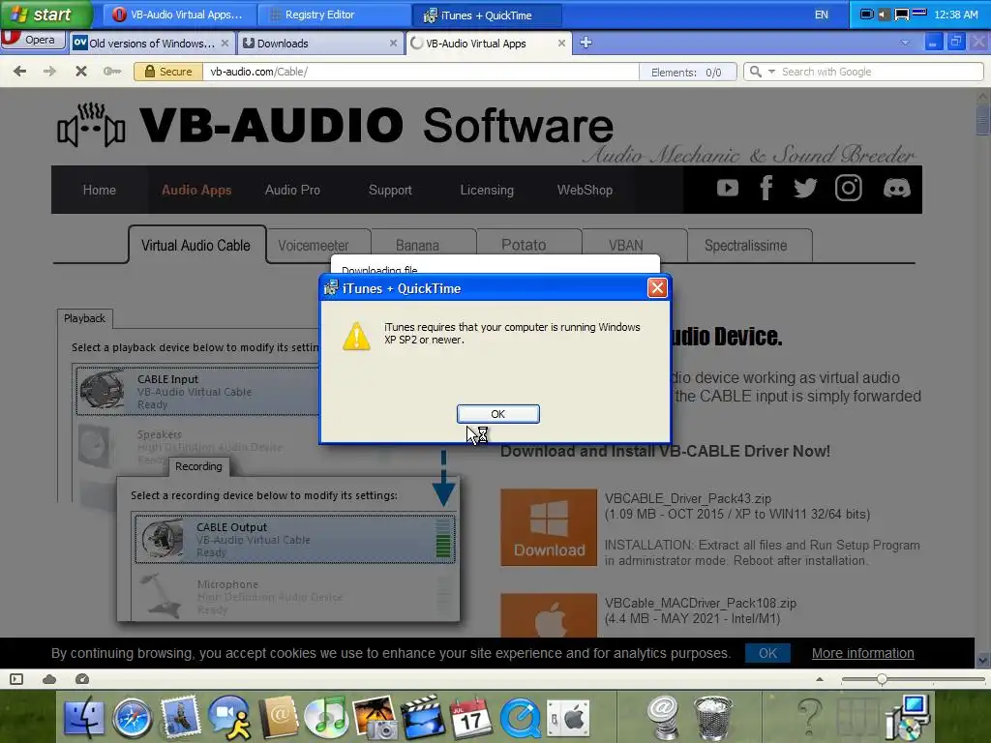Open the More information cookie link
The image size is (991, 743).
862,653
